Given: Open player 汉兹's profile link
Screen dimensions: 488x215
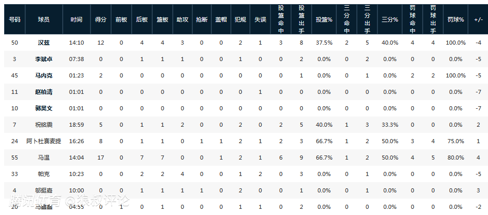Looking at the screenshot, I should (x=44, y=43).
